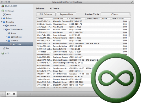
Task: Expand the ConfPad domain node
Action: coord(4,26)
